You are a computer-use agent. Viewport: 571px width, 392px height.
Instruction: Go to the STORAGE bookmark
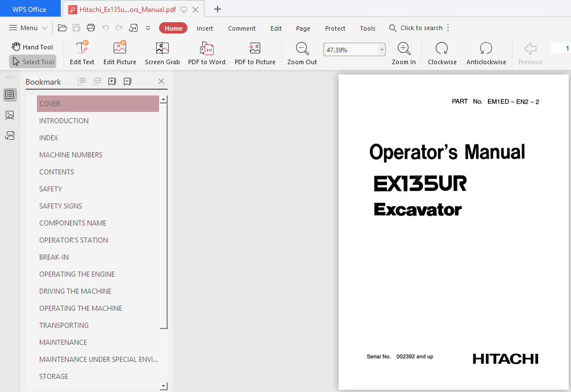53,377
